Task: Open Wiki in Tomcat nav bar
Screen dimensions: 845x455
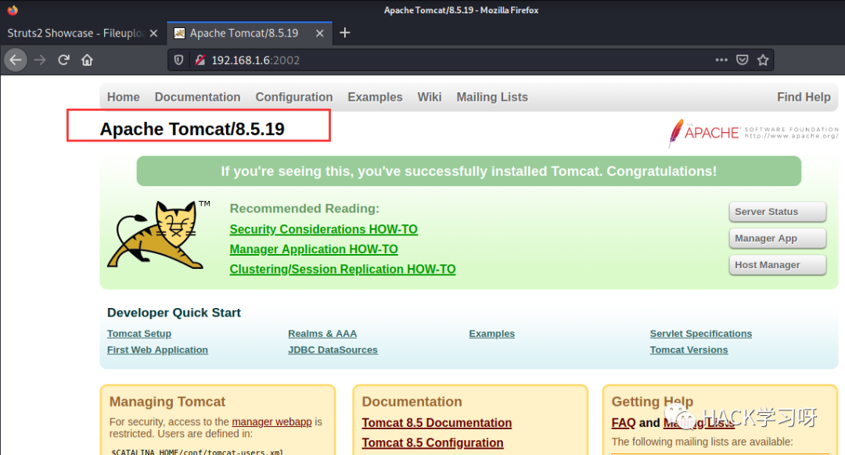Action: 430,97
